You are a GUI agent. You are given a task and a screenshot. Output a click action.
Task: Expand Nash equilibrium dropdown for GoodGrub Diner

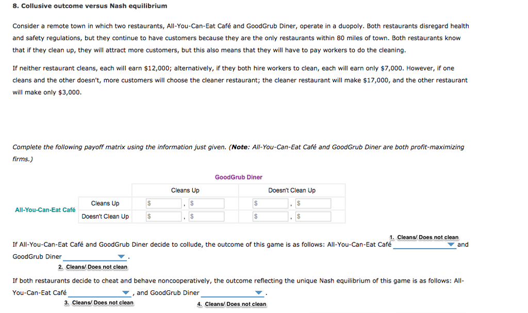pyautogui.click(x=233, y=293)
